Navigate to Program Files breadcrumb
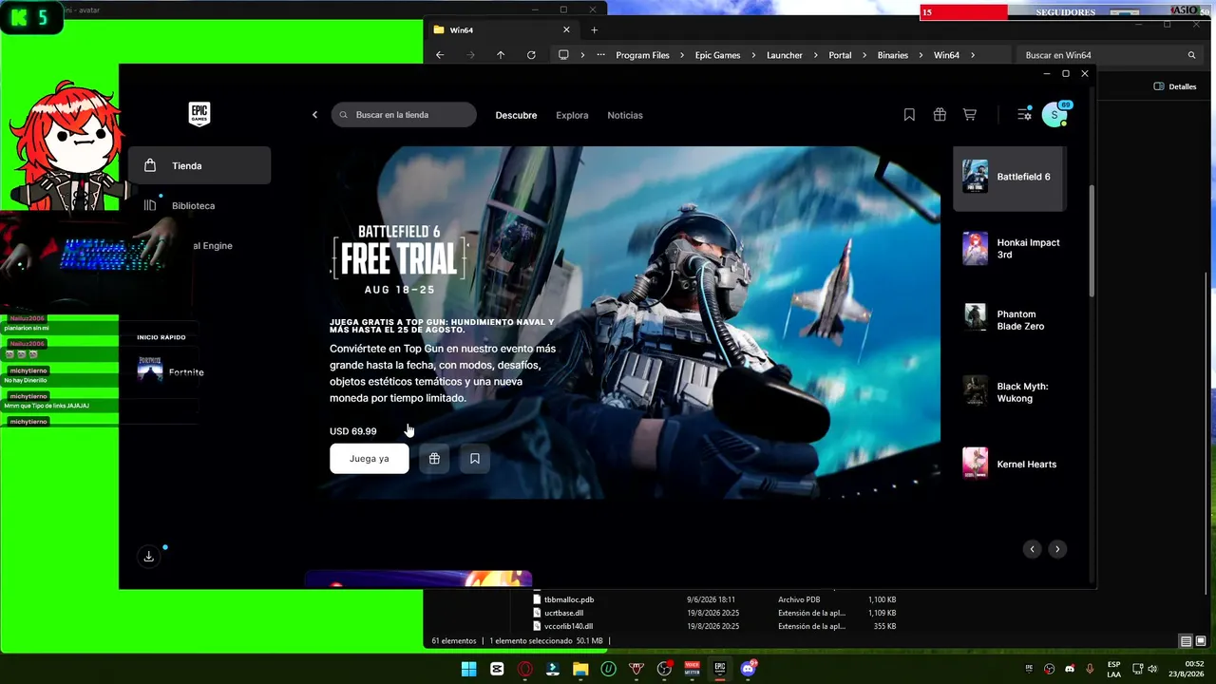Image resolution: width=1216 pixels, height=684 pixels. tap(642, 55)
